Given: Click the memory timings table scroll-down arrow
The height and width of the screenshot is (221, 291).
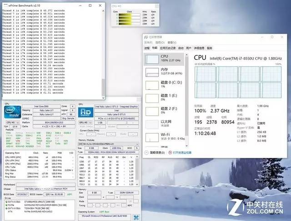Looking at the screenshot, I should [x=137, y=184].
